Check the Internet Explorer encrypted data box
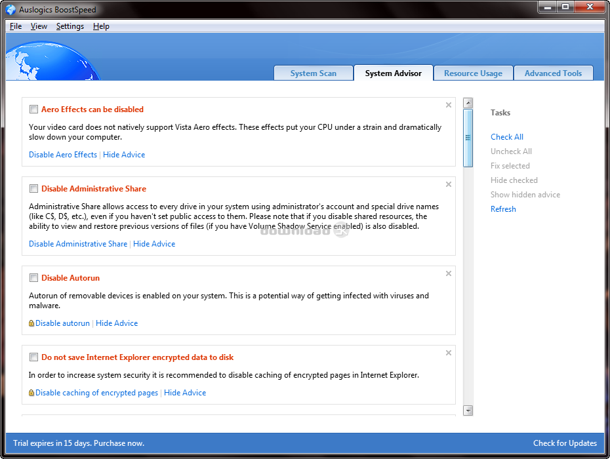Viewport: 610px width, 459px height. 34,357
